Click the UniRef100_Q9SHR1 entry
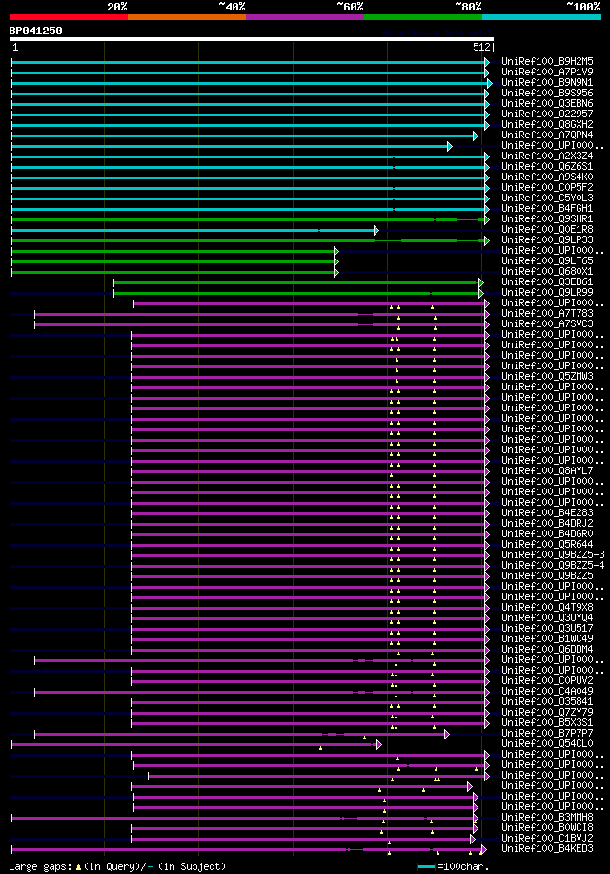 (x=547, y=219)
